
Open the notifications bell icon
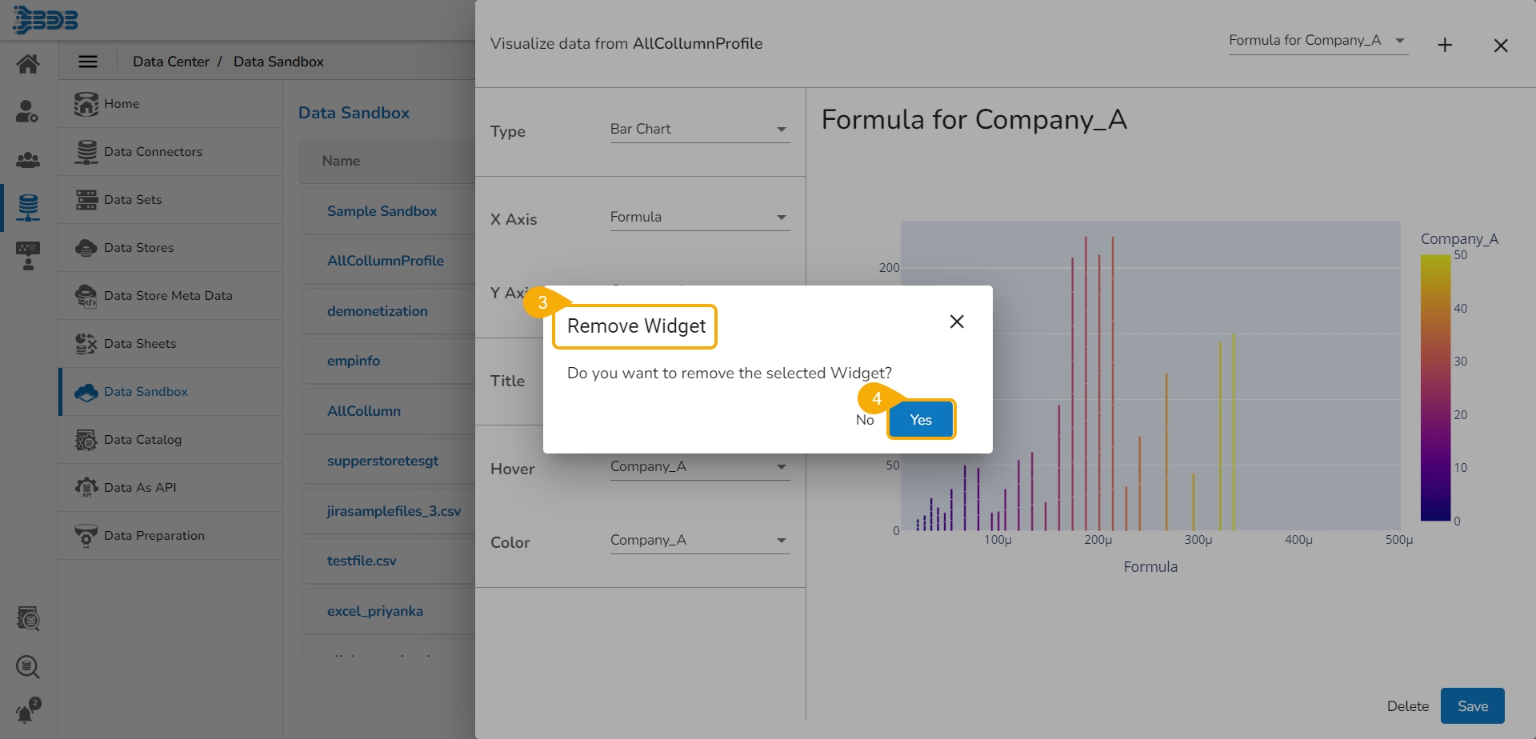[x=28, y=711]
